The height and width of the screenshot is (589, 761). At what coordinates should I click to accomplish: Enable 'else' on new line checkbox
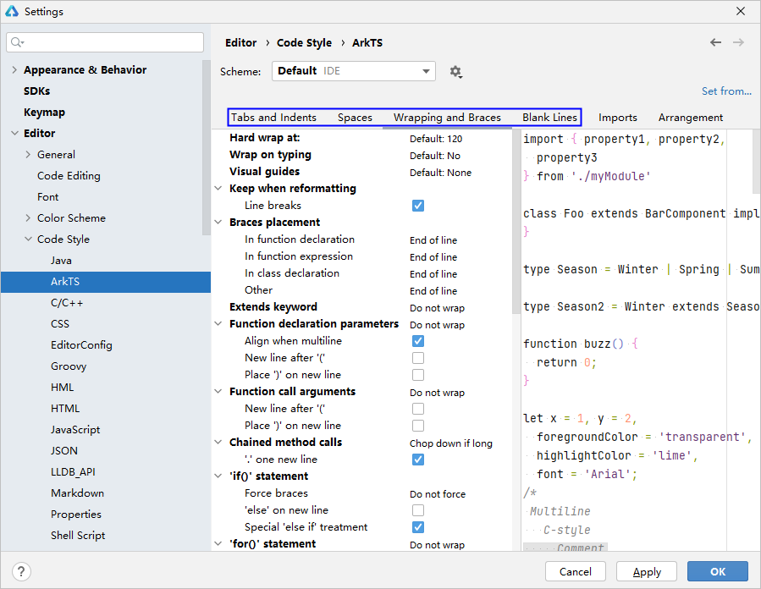click(418, 510)
